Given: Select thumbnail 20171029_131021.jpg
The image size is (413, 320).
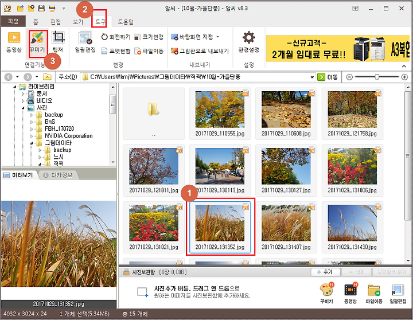Looking at the screenshot, I should tap(154, 227).
